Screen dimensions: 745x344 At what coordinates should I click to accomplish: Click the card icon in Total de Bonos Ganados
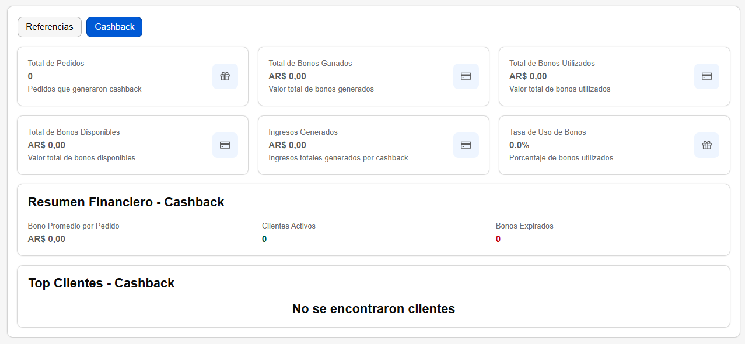pyautogui.click(x=466, y=76)
